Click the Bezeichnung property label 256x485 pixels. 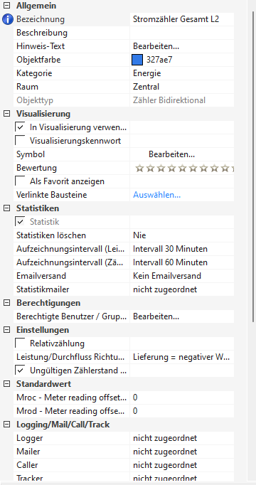[41, 19]
